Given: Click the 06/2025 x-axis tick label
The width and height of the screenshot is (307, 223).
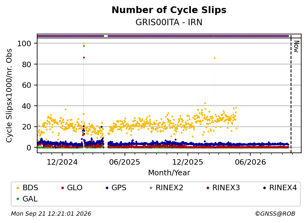Looking at the screenshot, I should point(125,162).
